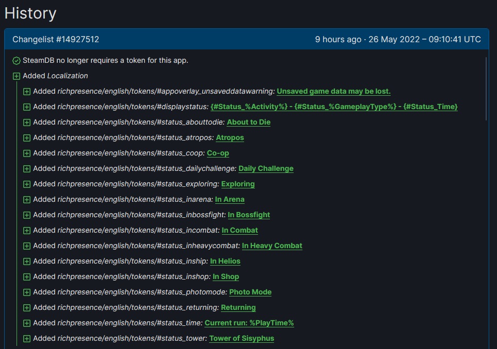Image resolution: width=497 pixels, height=349 pixels.
Task: Click plus icon on status_inshop row
Action: (x=27, y=277)
